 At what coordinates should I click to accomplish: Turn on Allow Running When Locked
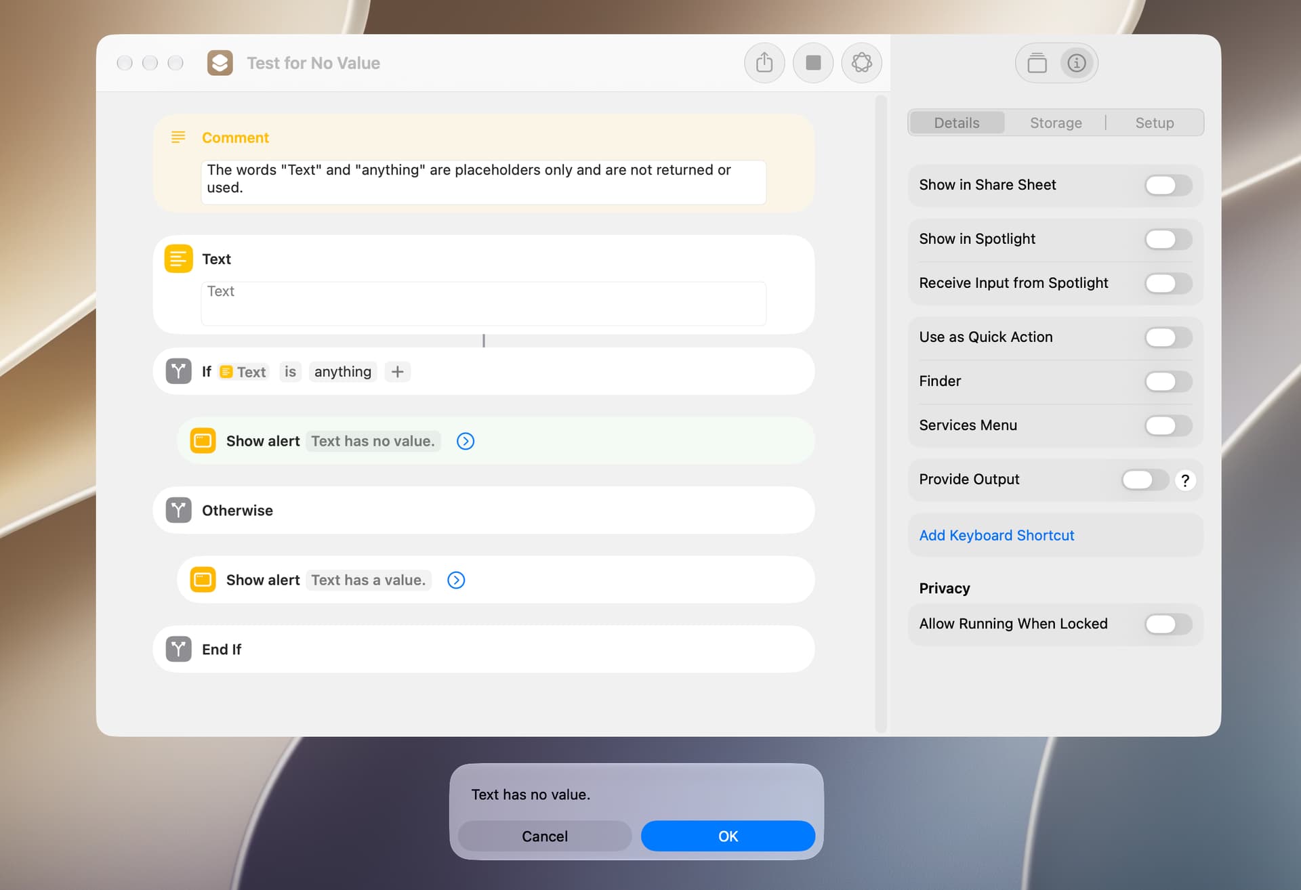[x=1168, y=624]
